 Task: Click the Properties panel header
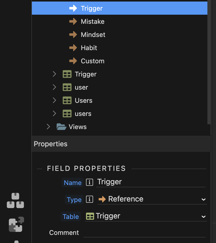pyautogui.click(x=51, y=144)
